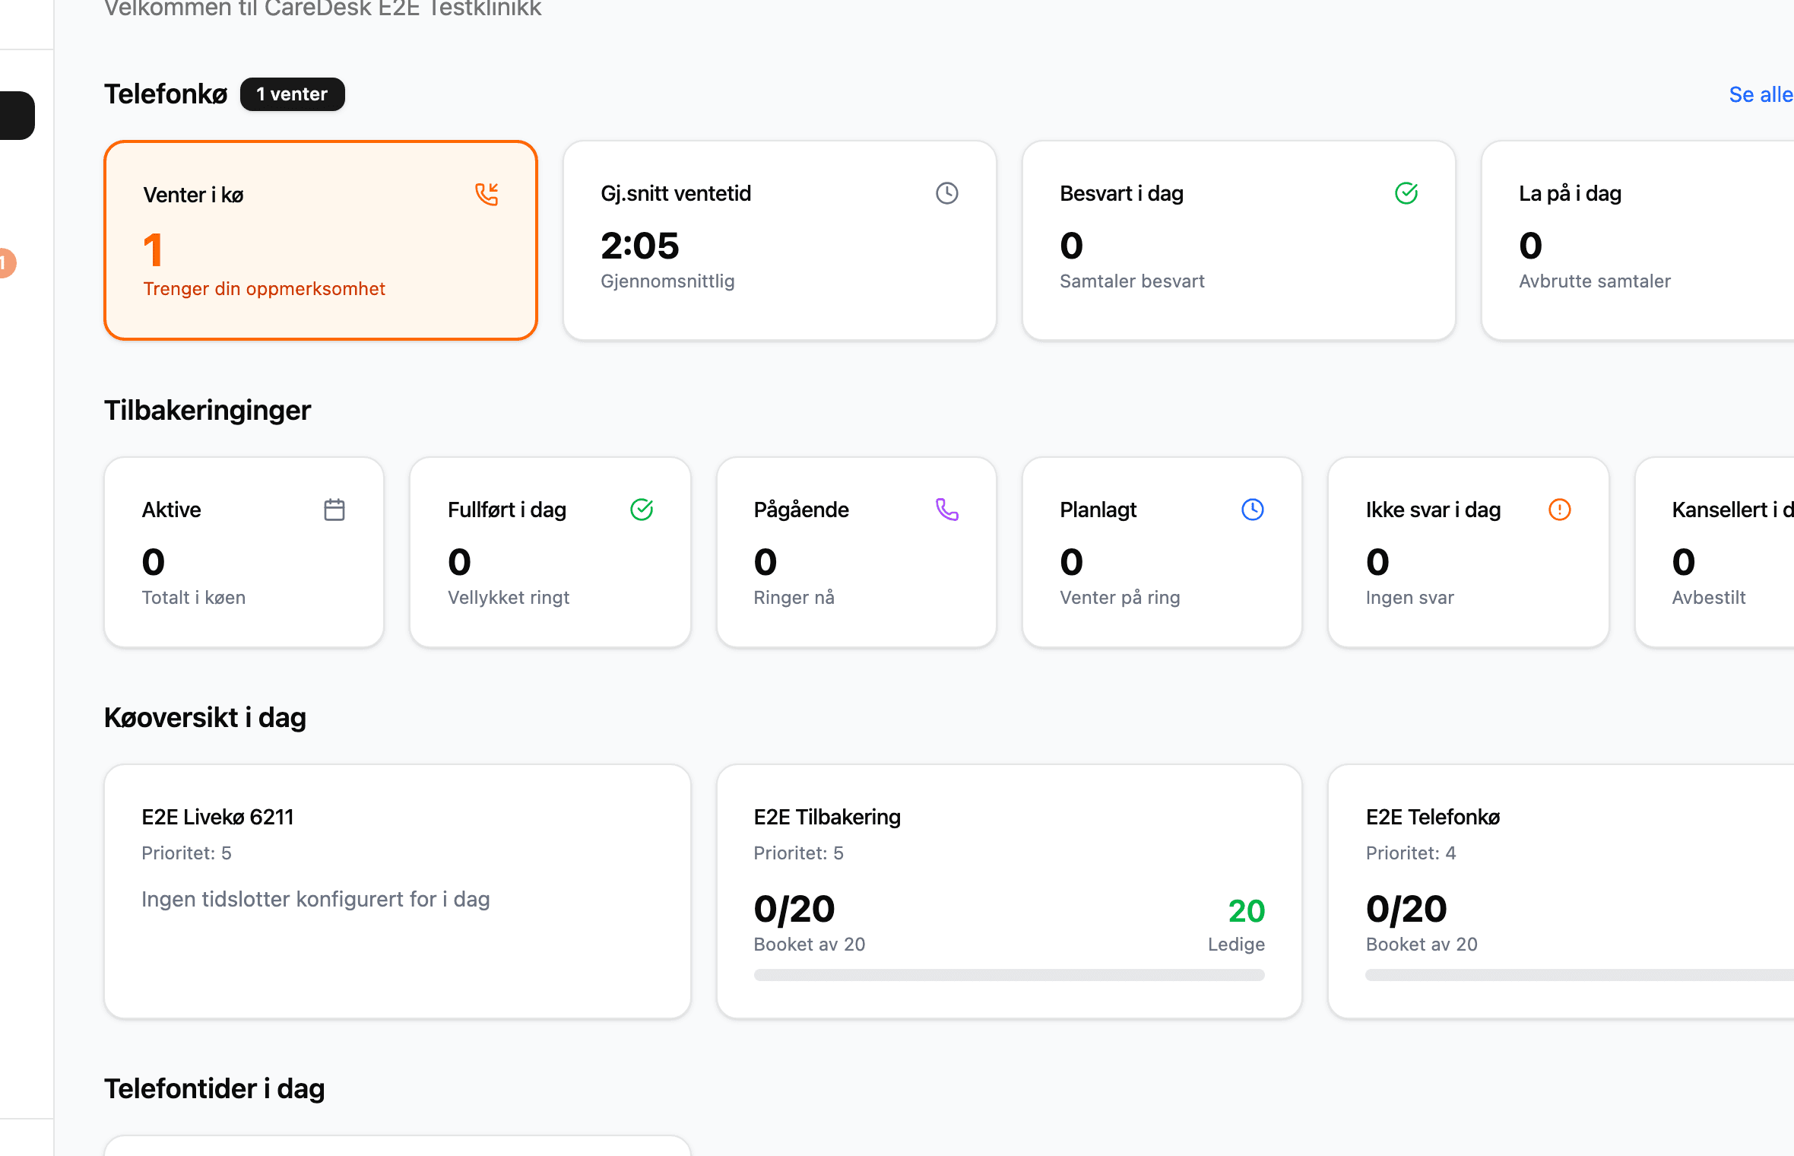Click the Trenger din oppmerksomhet text

[265, 289]
